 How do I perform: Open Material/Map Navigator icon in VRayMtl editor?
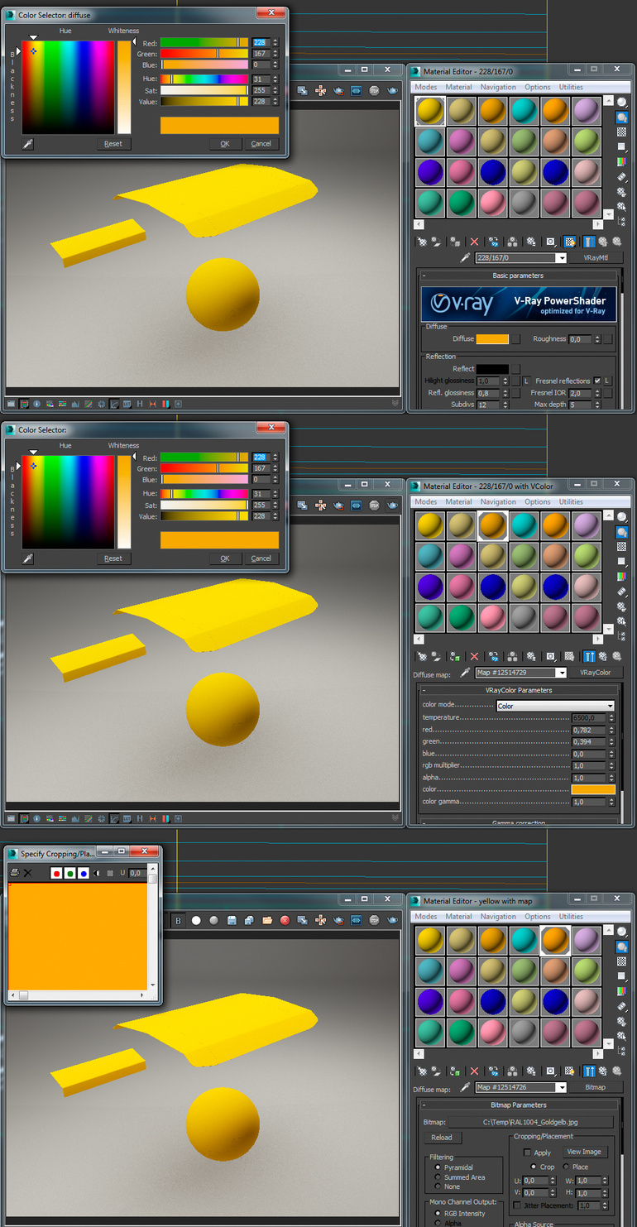[622, 222]
